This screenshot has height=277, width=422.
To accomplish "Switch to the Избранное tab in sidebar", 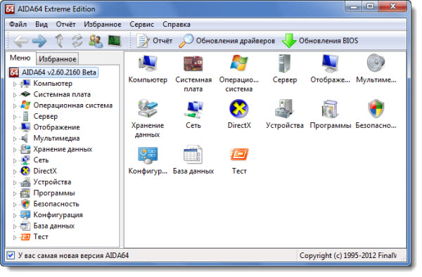I will 58,58.
